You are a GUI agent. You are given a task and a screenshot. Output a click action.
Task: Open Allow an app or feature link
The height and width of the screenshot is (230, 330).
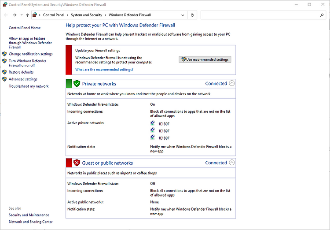click(30, 43)
